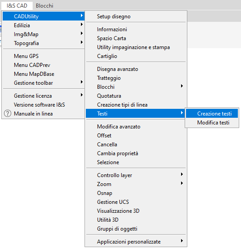Expand arrow next to Controllo layer
The height and width of the screenshot is (248, 241).
(x=182, y=174)
